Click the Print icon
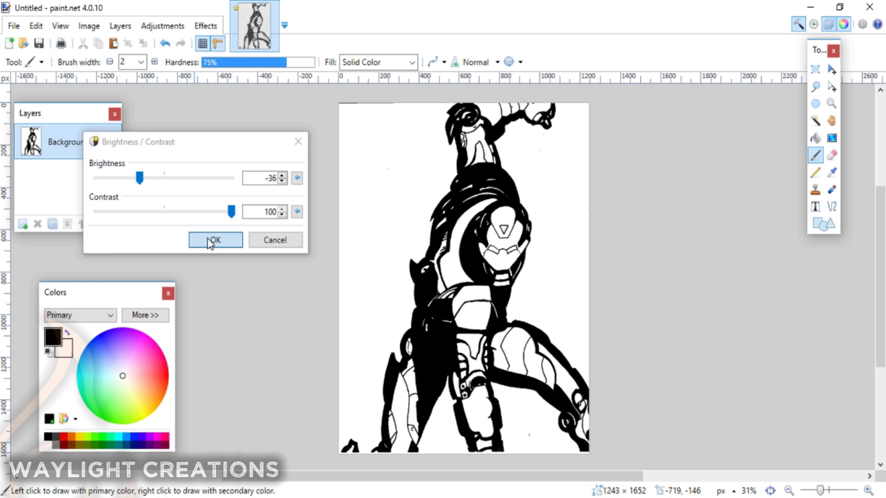886x498 pixels. coord(61,43)
